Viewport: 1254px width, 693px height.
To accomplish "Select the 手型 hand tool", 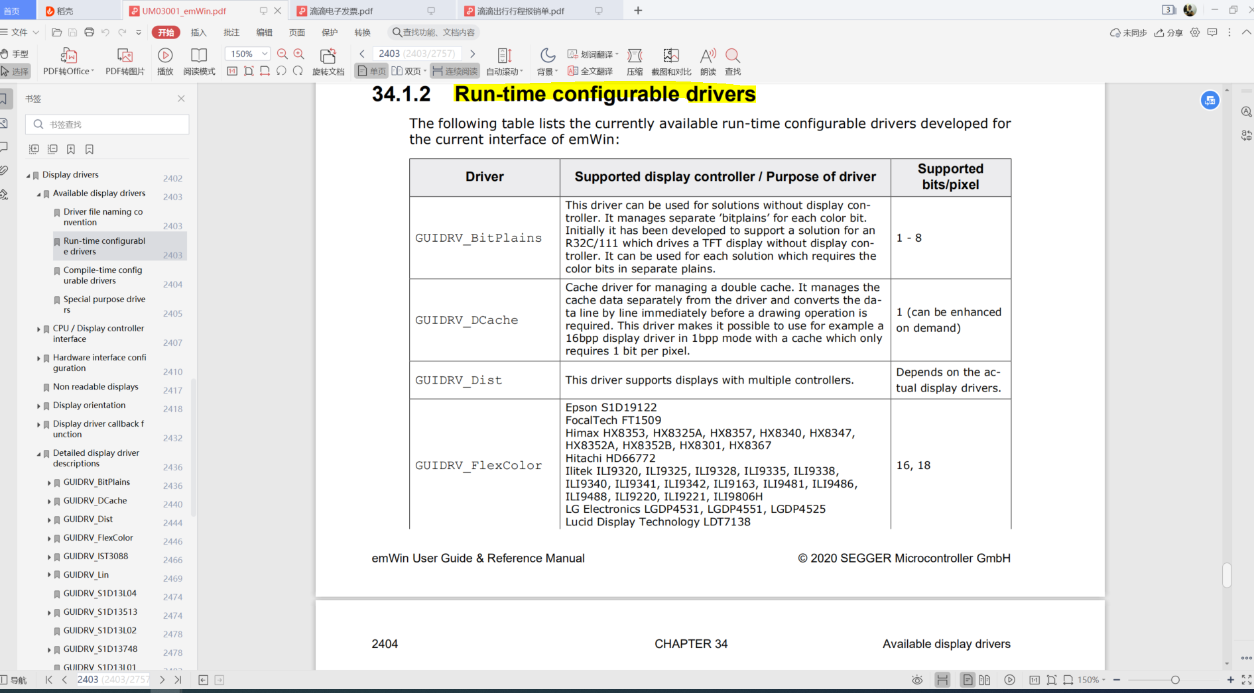I will [x=15, y=54].
